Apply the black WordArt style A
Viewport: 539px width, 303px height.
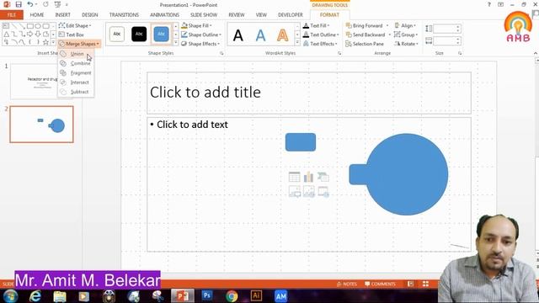(x=237, y=35)
